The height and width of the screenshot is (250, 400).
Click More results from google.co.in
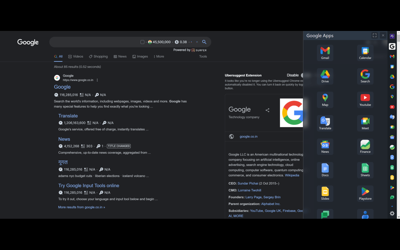point(81,207)
